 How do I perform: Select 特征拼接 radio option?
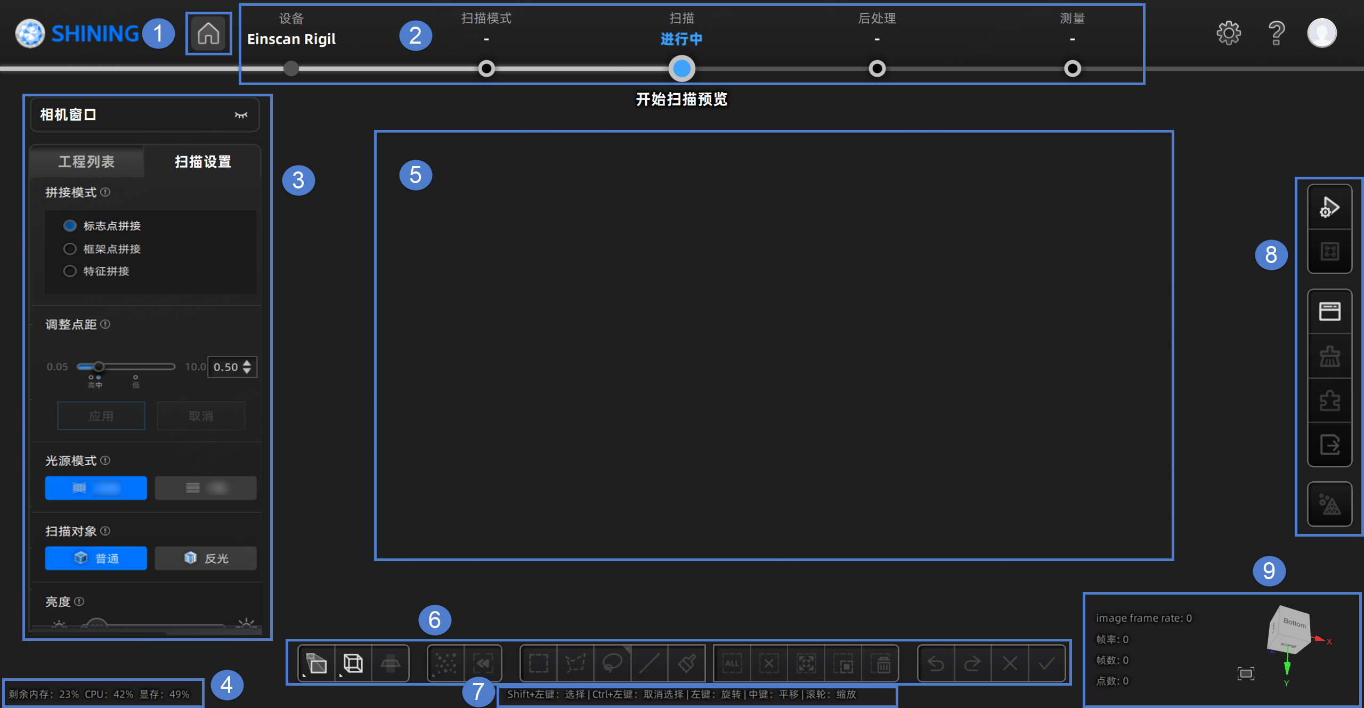click(96, 271)
